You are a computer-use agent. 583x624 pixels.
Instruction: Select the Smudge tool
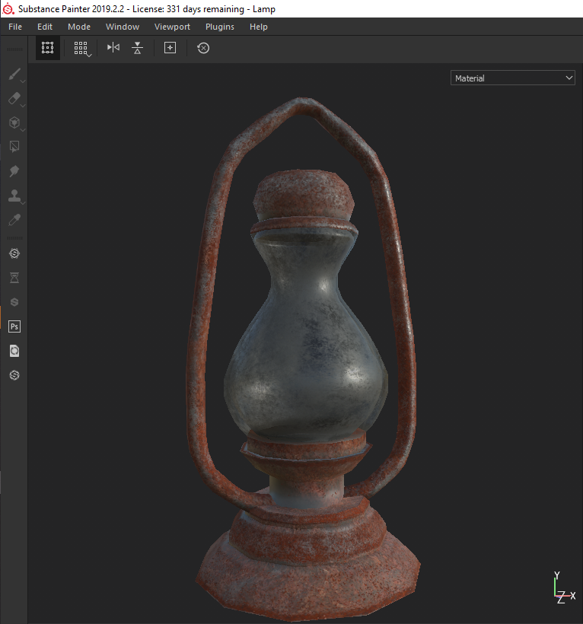[x=14, y=171]
